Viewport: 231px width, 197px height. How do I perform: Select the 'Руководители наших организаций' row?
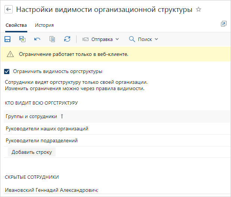(47, 128)
